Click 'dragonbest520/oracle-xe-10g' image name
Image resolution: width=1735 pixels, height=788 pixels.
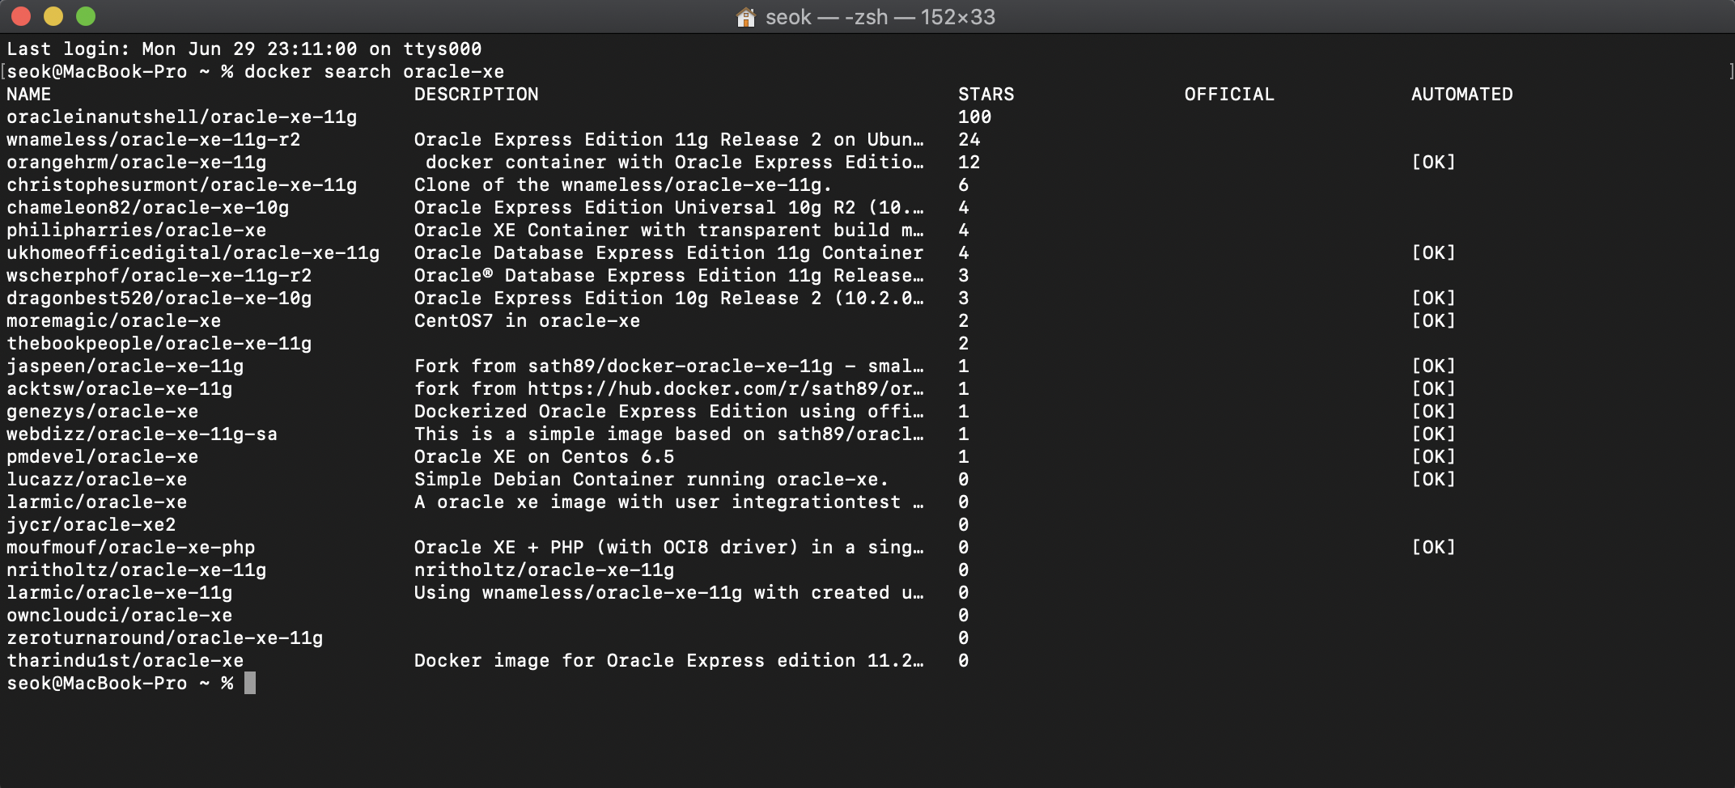pos(159,299)
